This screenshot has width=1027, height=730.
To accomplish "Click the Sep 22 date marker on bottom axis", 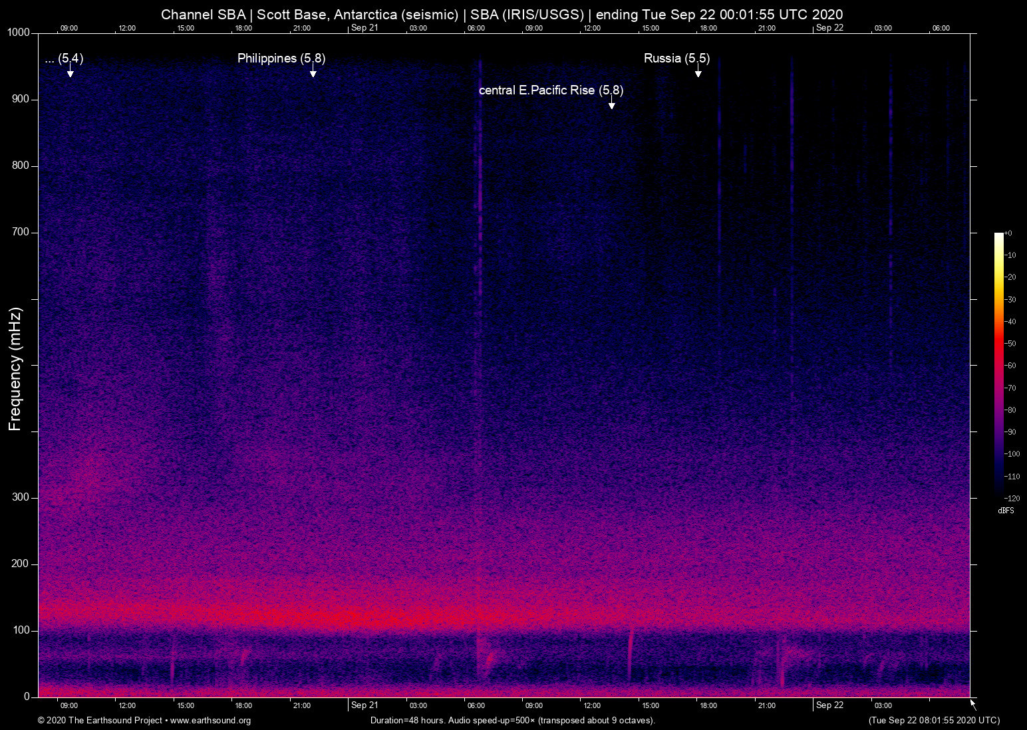I will click(x=829, y=705).
